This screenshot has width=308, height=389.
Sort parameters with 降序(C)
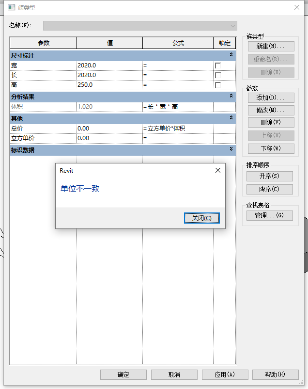[270, 189]
